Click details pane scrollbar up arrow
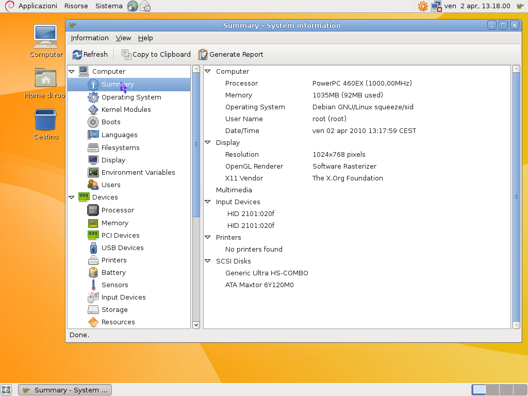Image resolution: width=528 pixels, height=396 pixels. (516, 69)
